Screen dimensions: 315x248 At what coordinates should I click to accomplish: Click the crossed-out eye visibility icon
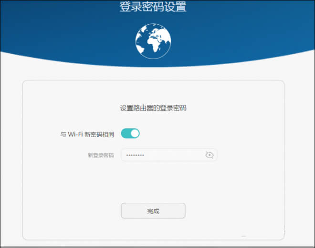tap(210, 155)
